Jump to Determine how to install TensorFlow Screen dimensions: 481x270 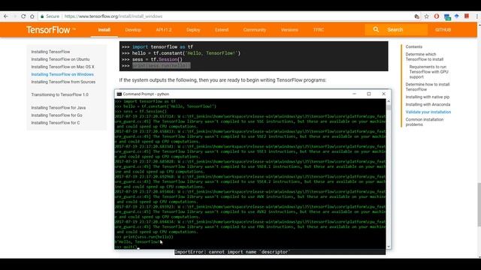click(x=428, y=87)
